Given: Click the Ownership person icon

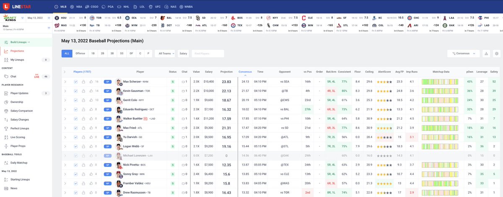Looking at the screenshot, I should coord(6,102).
